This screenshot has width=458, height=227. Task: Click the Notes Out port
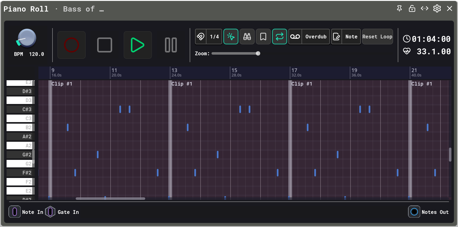pyautogui.click(x=414, y=212)
